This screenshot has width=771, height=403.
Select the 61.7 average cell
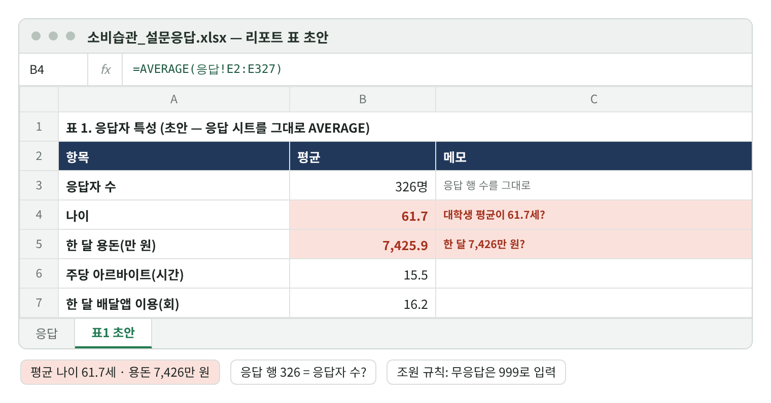pyautogui.click(x=363, y=215)
